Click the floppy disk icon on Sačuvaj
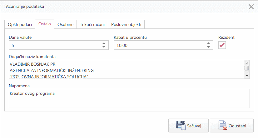 [181, 125]
